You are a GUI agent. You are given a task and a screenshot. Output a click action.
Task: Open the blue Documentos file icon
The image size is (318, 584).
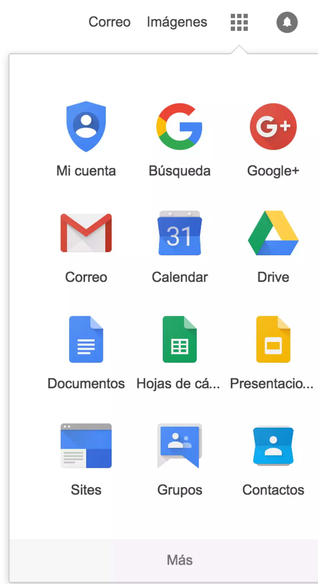pos(86,339)
